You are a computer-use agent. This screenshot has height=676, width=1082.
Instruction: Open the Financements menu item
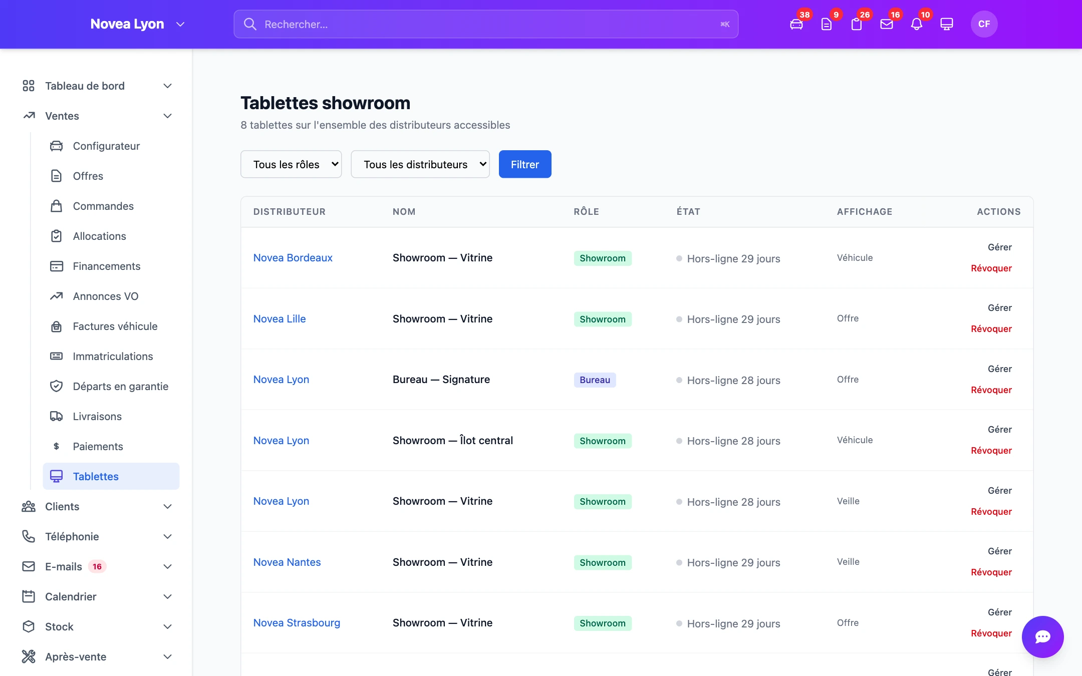(111, 266)
